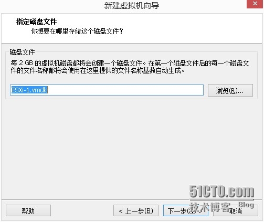264x222 pixels.
Task: Click the 浏览(R)... browse button
Action: tap(230, 90)
